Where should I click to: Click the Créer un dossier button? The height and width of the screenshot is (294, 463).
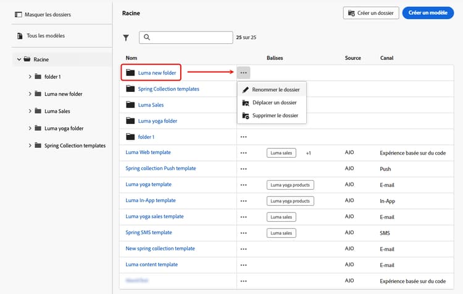point(370,12)
